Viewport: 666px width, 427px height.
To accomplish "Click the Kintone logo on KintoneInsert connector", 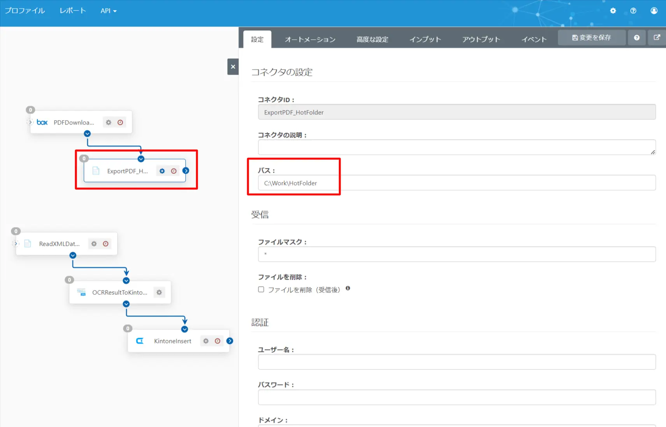I will (x=140, y=341).
